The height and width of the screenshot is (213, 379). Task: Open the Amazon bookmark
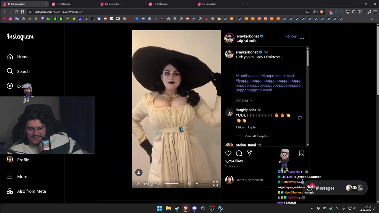(118, 19)
